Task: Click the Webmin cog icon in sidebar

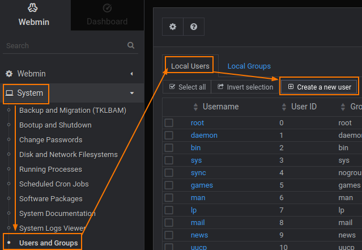Action: pyautogui.click(x=9, y=74)
